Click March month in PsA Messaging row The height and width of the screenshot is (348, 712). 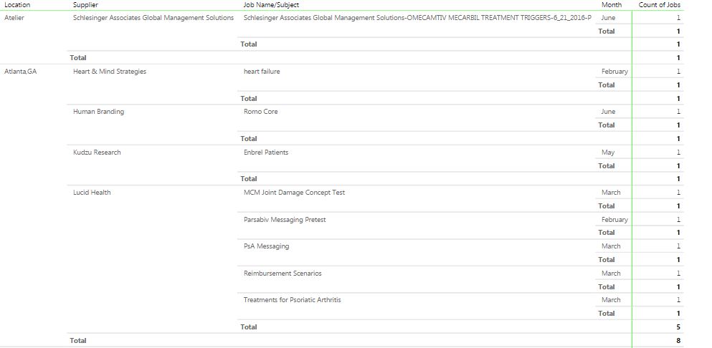[611, 246]
